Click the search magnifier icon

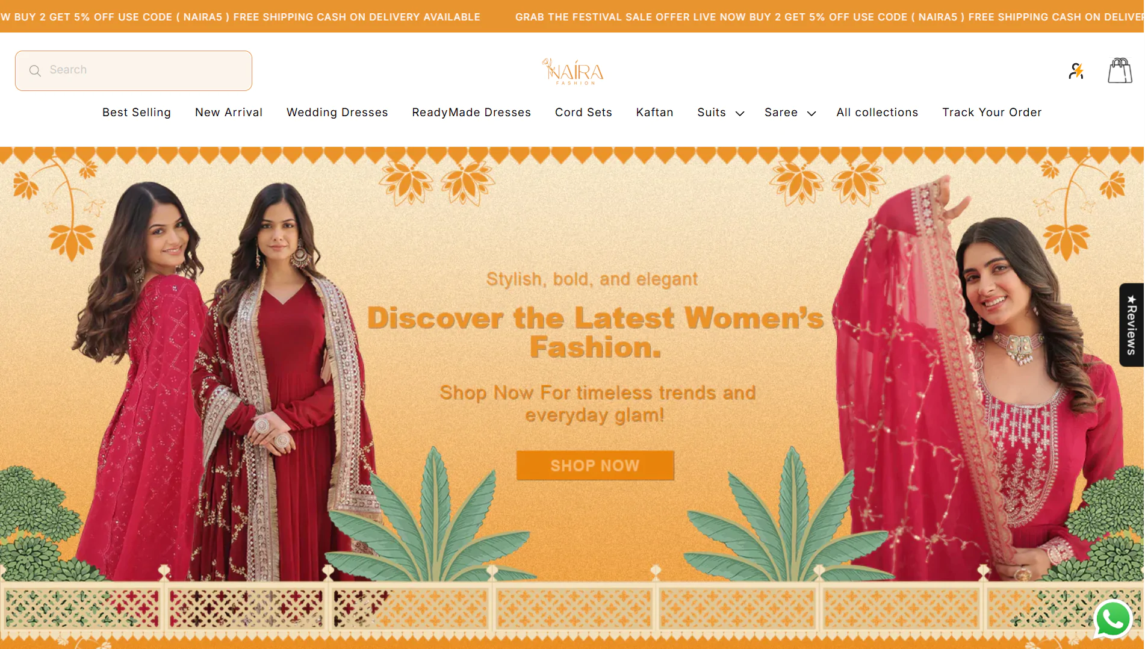pos(35,70)
